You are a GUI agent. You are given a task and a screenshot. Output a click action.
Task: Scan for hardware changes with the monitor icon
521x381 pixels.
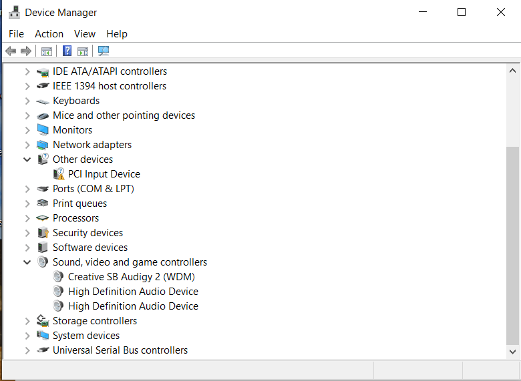(x=104, y=51)
